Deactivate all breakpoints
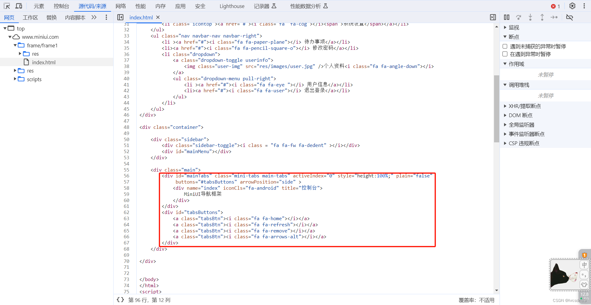 [570, 17]
